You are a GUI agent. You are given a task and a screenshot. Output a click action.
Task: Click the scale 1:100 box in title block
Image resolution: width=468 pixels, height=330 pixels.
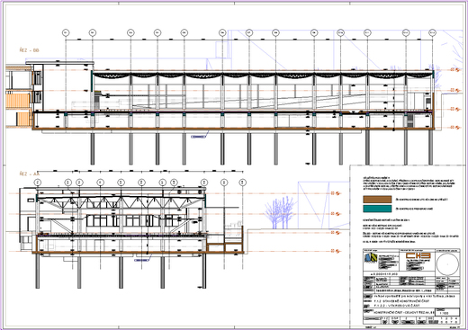click(447, 312)
